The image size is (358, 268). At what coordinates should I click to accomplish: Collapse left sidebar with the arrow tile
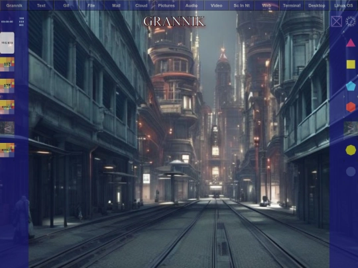click(7, 128)
